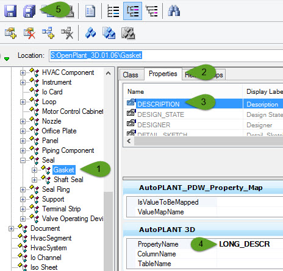Screen dimensions: 283x271
Task: Select Gasket in the class tree
Action: [x=64, y=170]
